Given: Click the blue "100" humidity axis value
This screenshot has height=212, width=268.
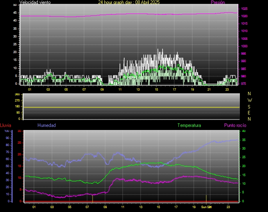Looking at the screenshot, I should pos(7,131).
